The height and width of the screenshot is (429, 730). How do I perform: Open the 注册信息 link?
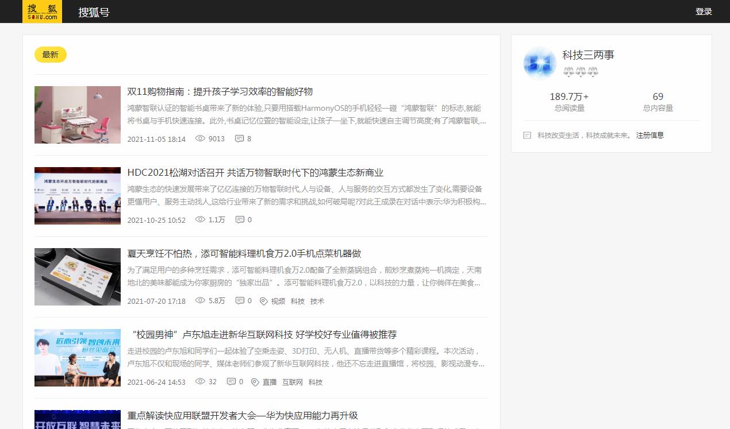coord(650,136)
